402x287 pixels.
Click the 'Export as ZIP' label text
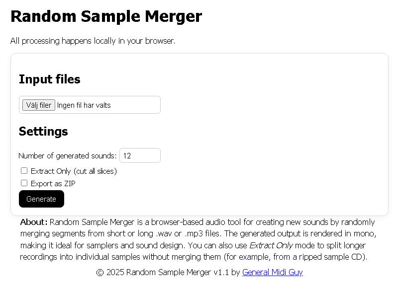53,184
